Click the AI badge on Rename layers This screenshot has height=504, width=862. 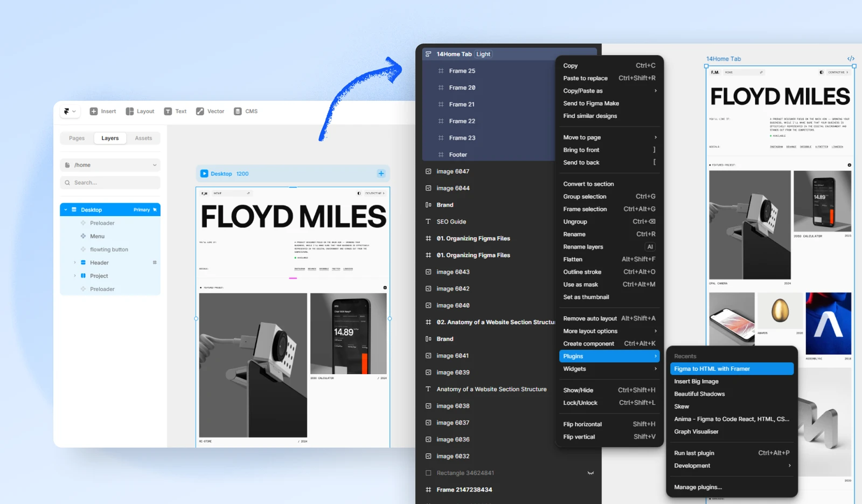650,247
